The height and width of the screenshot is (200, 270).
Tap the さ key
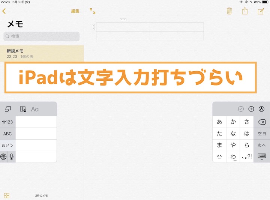coord(247,122)
